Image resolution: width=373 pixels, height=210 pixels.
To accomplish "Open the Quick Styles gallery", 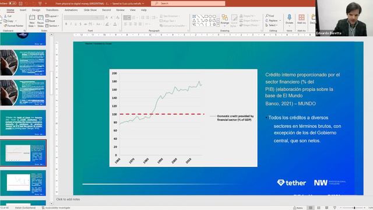I will pos(234,20).
